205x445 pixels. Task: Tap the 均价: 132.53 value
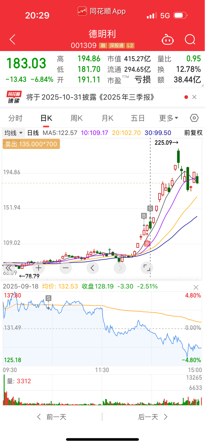(x=60, y=287)
